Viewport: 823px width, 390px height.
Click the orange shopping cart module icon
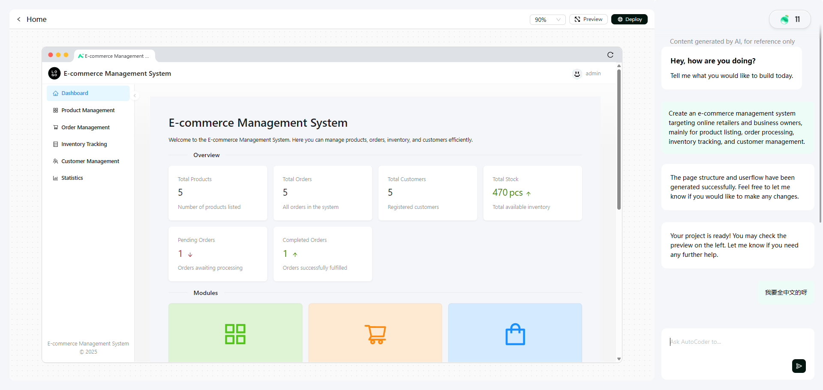click(x=375, y=334)
